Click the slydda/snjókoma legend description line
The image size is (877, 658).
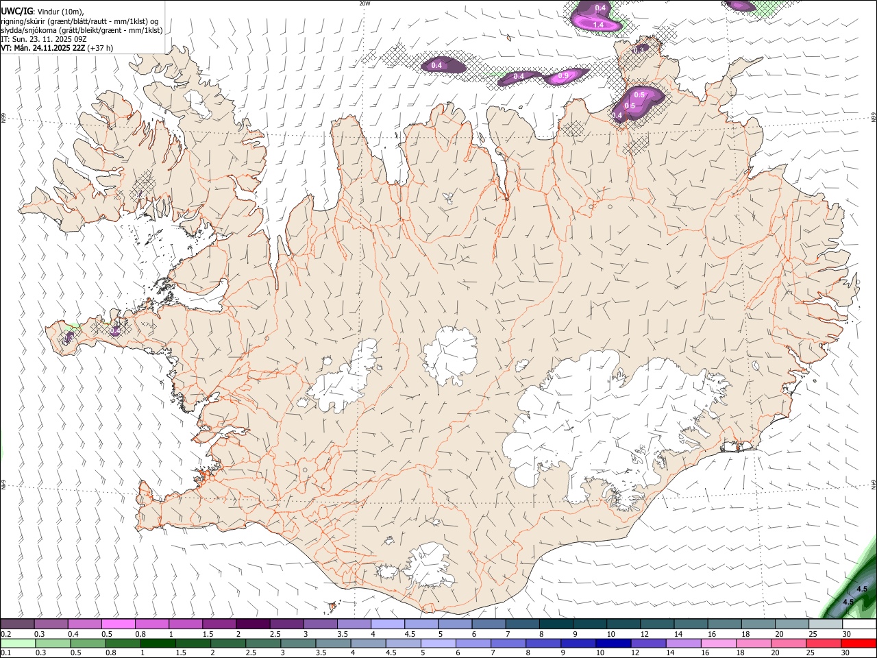pos(82,30)
